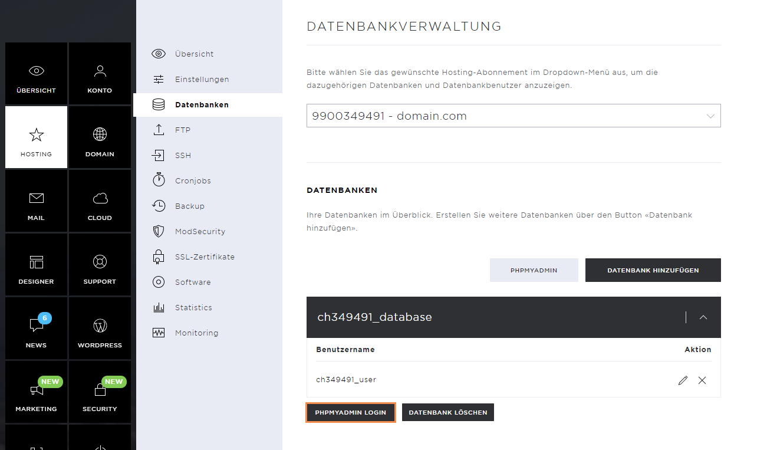This screenshot has width=767, height=450.
Task: Open the Domain globe tile
Action: [100, 137]
